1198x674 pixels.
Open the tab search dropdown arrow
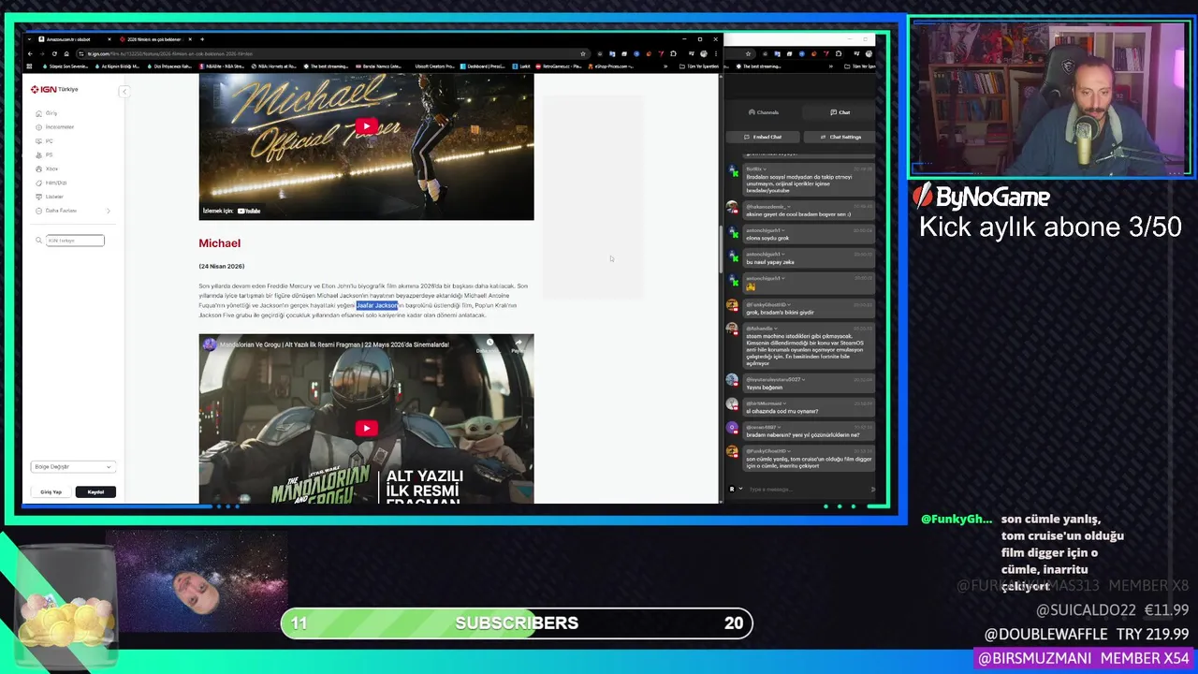tap(31, 39)
